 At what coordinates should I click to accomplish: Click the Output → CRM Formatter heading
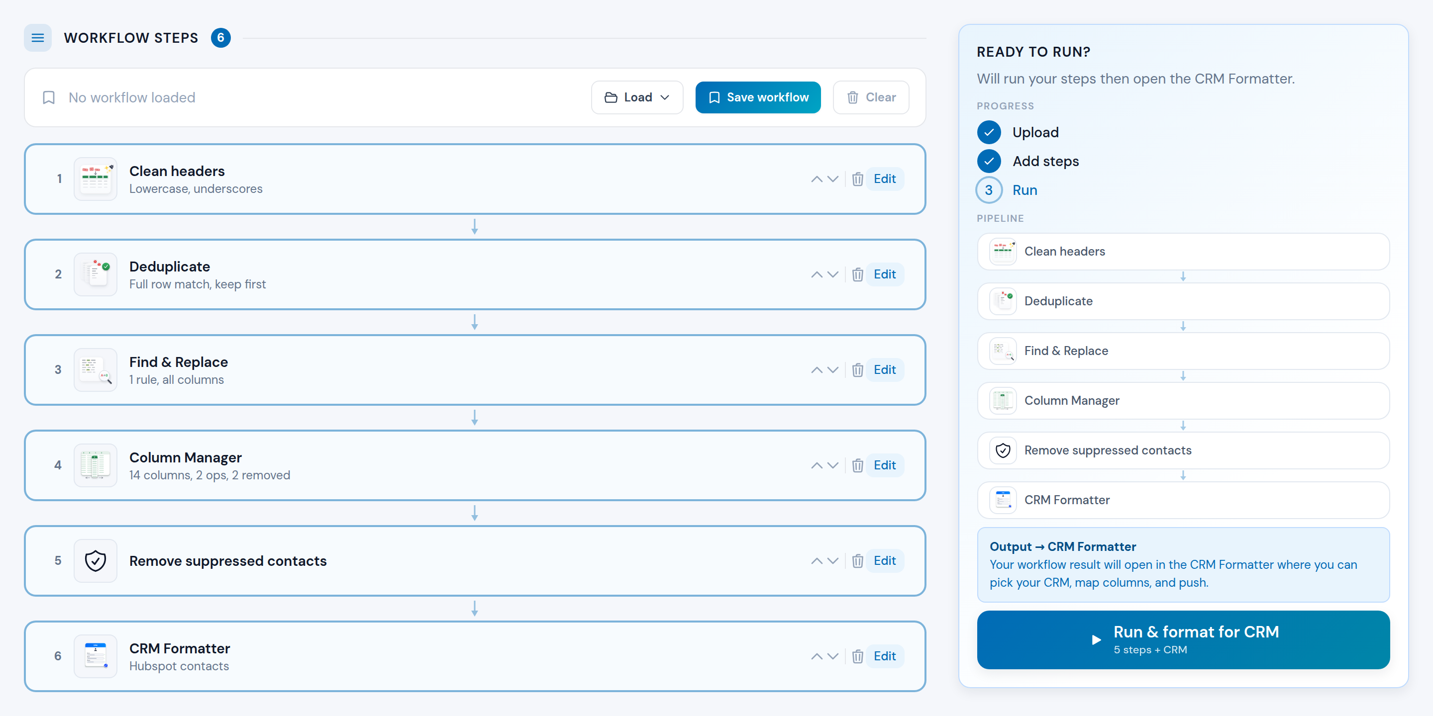coord(1062,547)
